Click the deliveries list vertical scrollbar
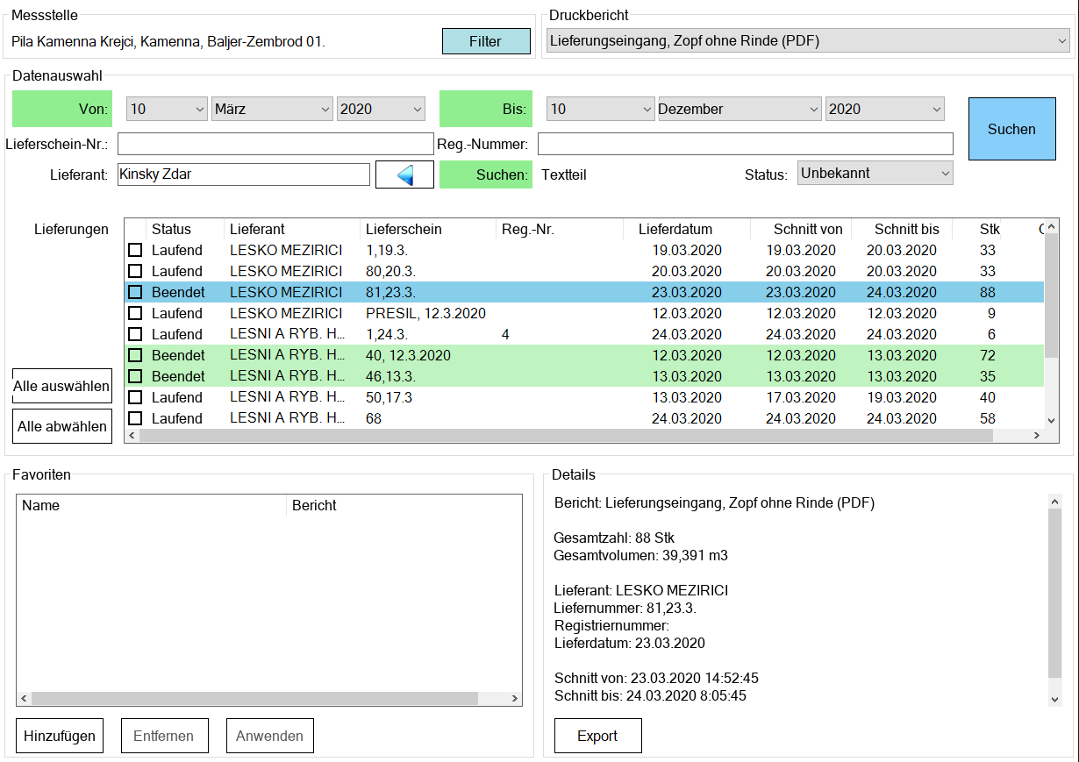Screen dimensions: 1079x762 [x=1053, y=324]
